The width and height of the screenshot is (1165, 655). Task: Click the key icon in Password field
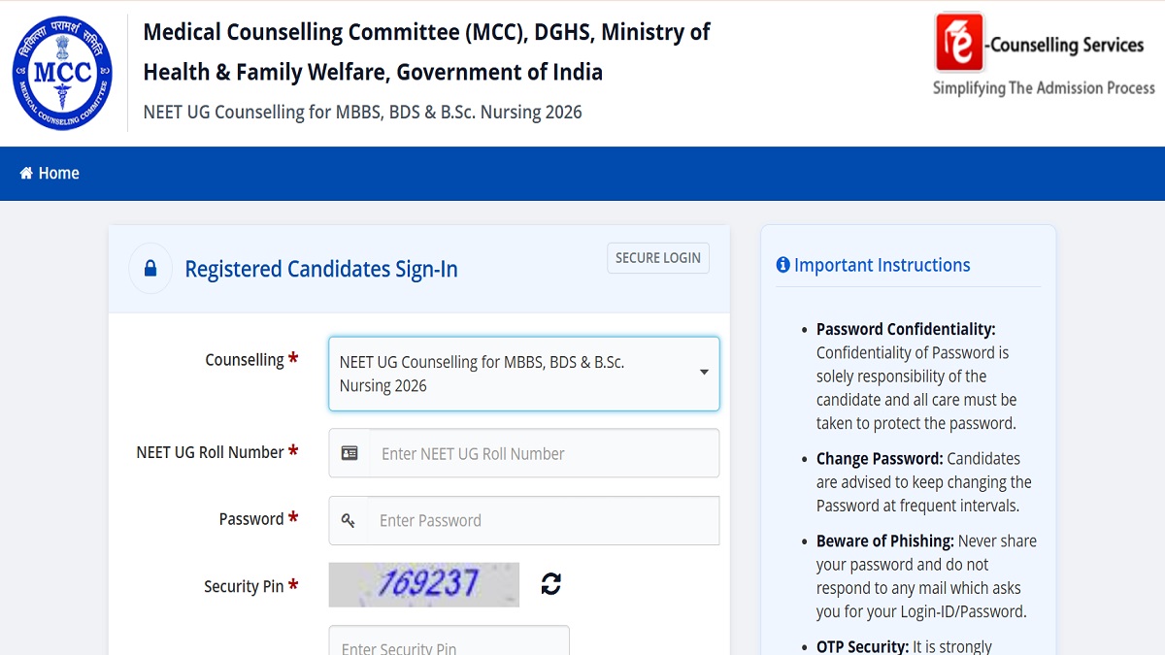(349, 521)
